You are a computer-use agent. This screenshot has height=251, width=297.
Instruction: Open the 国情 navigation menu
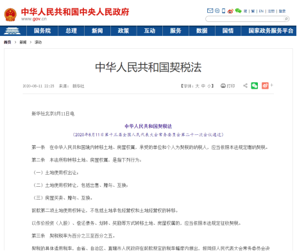click(x=228, y=31)
